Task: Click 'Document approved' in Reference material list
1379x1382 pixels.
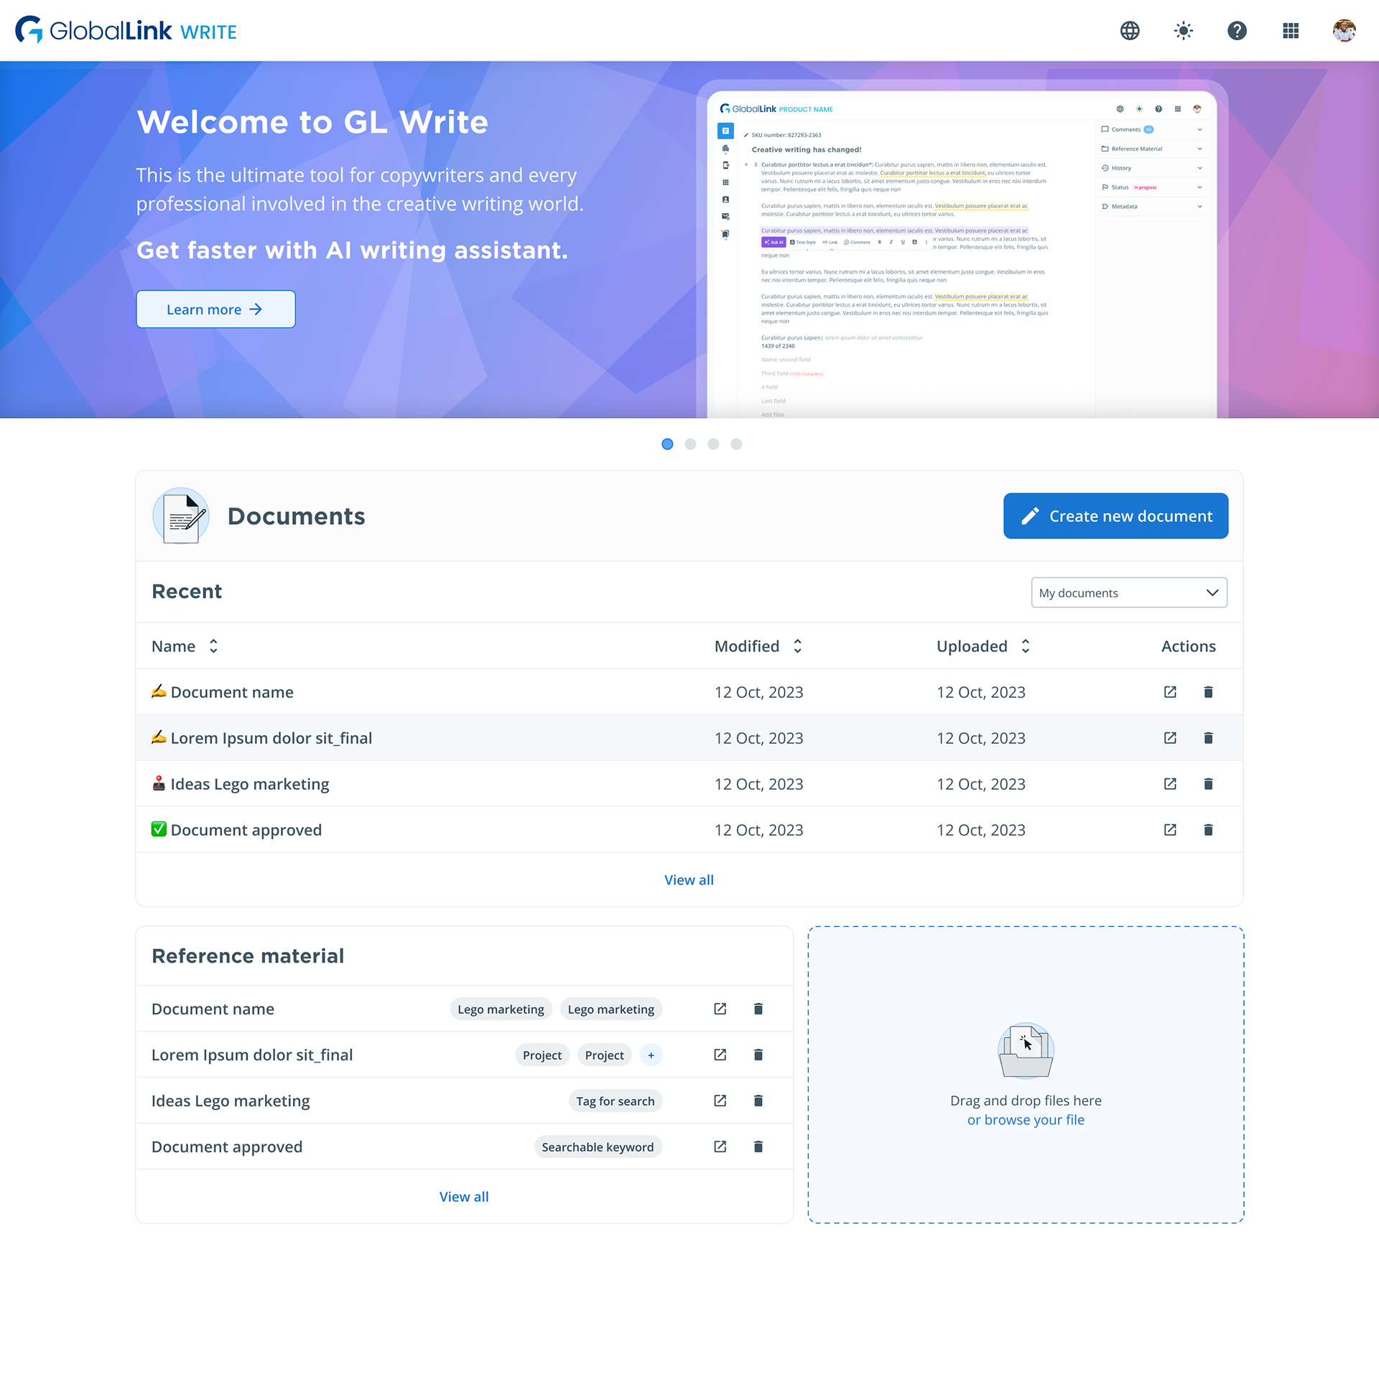Action: (x=227, y=1147)
